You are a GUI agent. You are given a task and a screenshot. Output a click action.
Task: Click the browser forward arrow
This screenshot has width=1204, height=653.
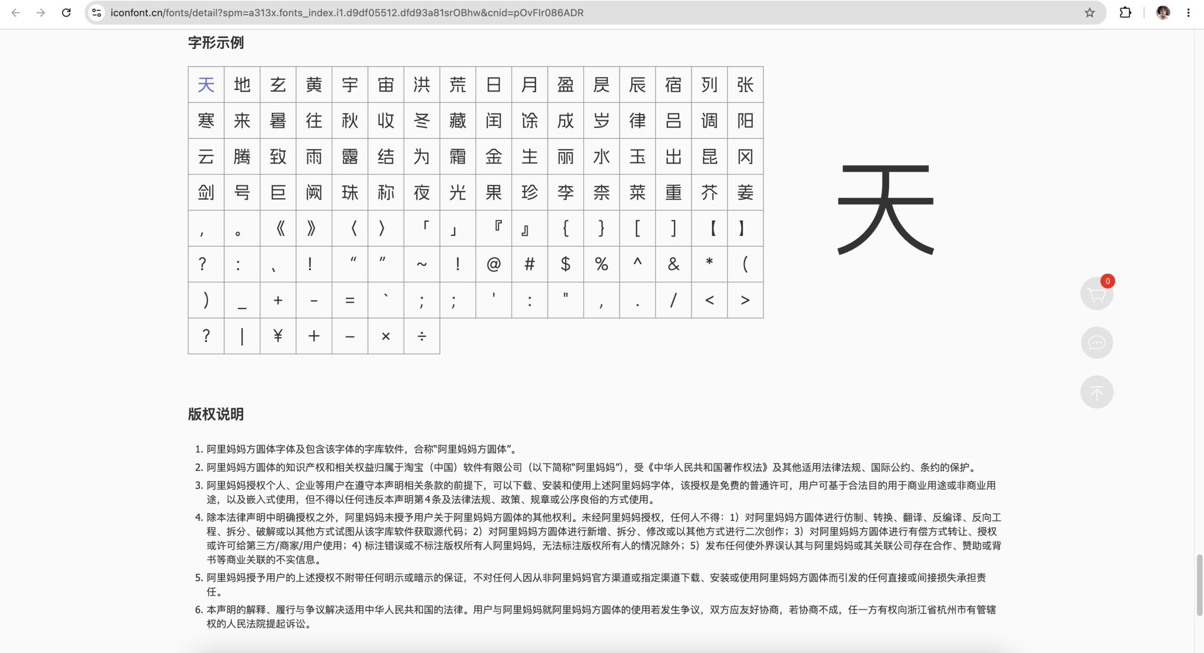pos(41,13)
